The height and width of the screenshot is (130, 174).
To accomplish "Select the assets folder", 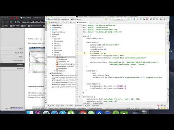I will click(55, 34).
